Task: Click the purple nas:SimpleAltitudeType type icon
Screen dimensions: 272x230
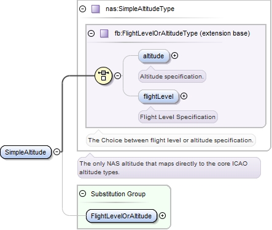Action: click(96, 9)
